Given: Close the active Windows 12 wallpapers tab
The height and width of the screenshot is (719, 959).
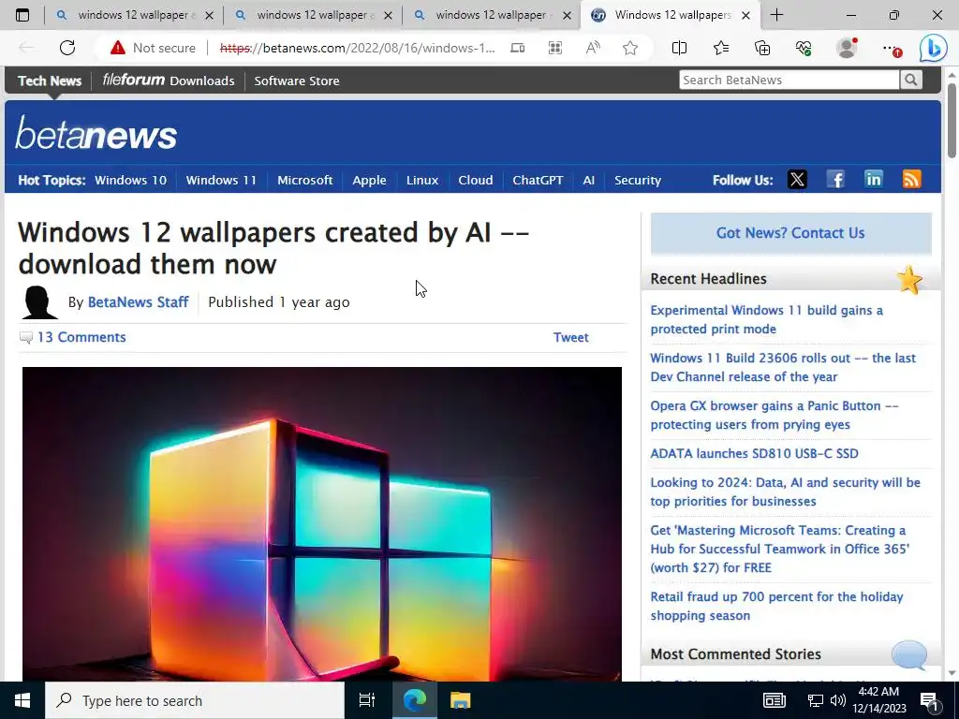Looking at the screenshot, I should (745, 15).
